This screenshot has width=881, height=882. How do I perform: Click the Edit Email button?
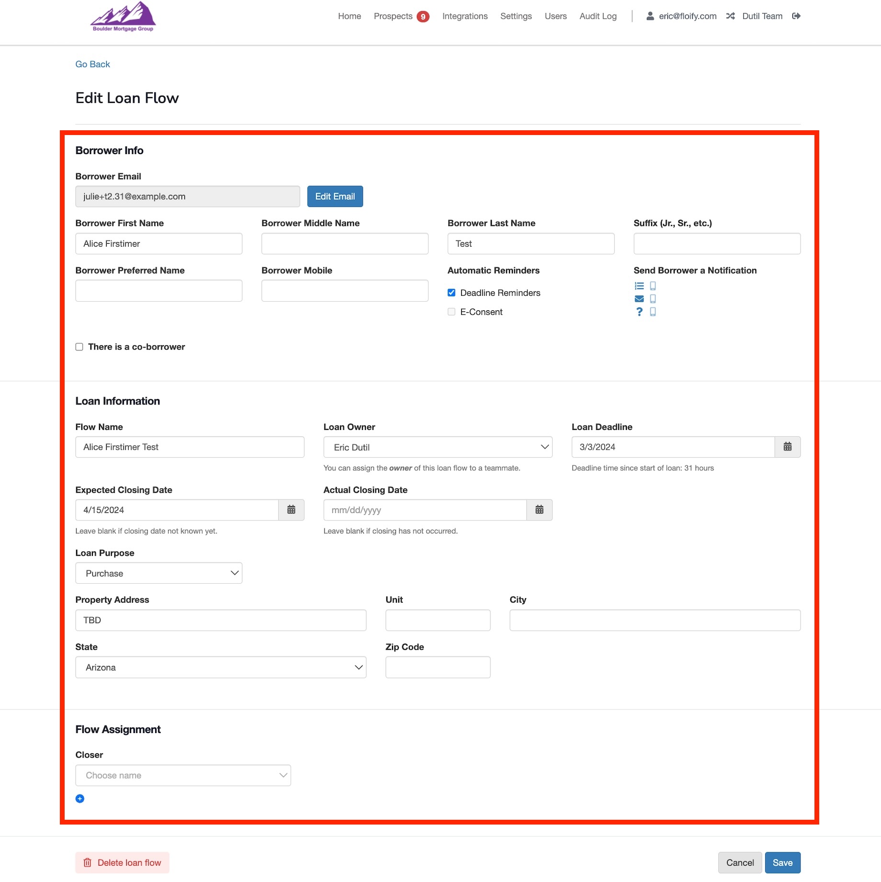pyautogui.click(x=335, y=196)
